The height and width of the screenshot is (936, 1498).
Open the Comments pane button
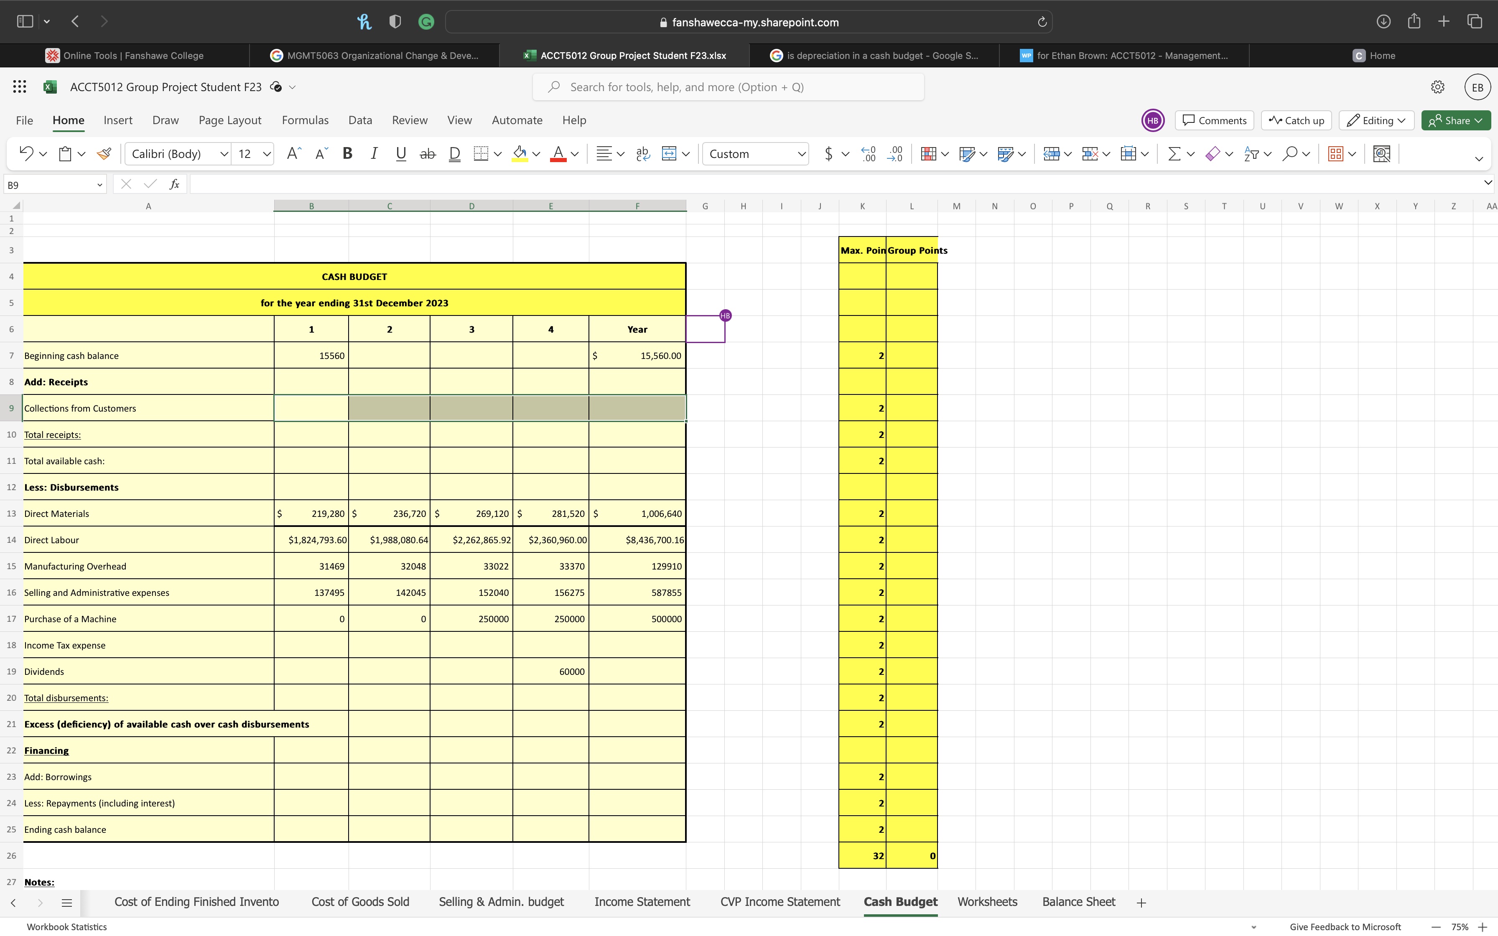pos(1215,120)
